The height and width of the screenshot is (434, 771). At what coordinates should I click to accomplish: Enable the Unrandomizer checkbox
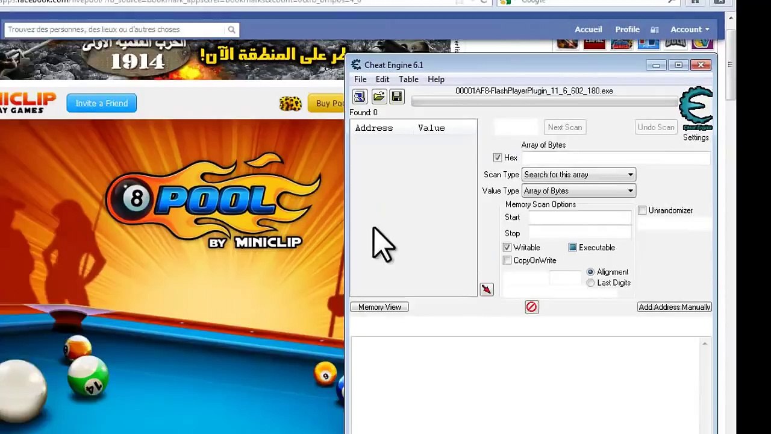(x=642, y=210)
